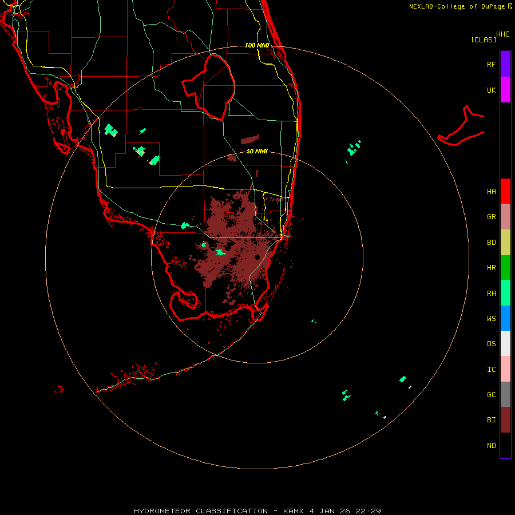Screen dimensions: 515x515
Task: Click the 'NEXLAB-College of DuPage' credit text
Action: [x=457, y=6]
